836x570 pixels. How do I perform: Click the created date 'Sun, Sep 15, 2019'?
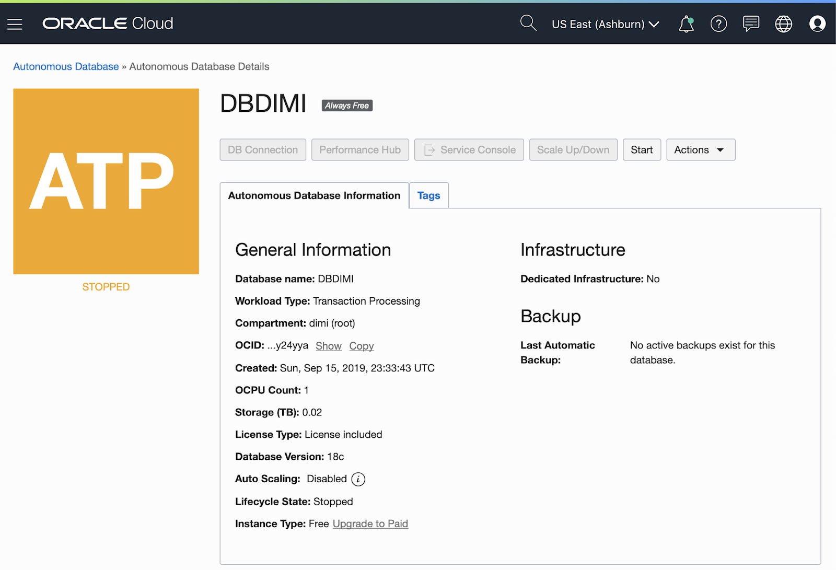coord(323,368)
